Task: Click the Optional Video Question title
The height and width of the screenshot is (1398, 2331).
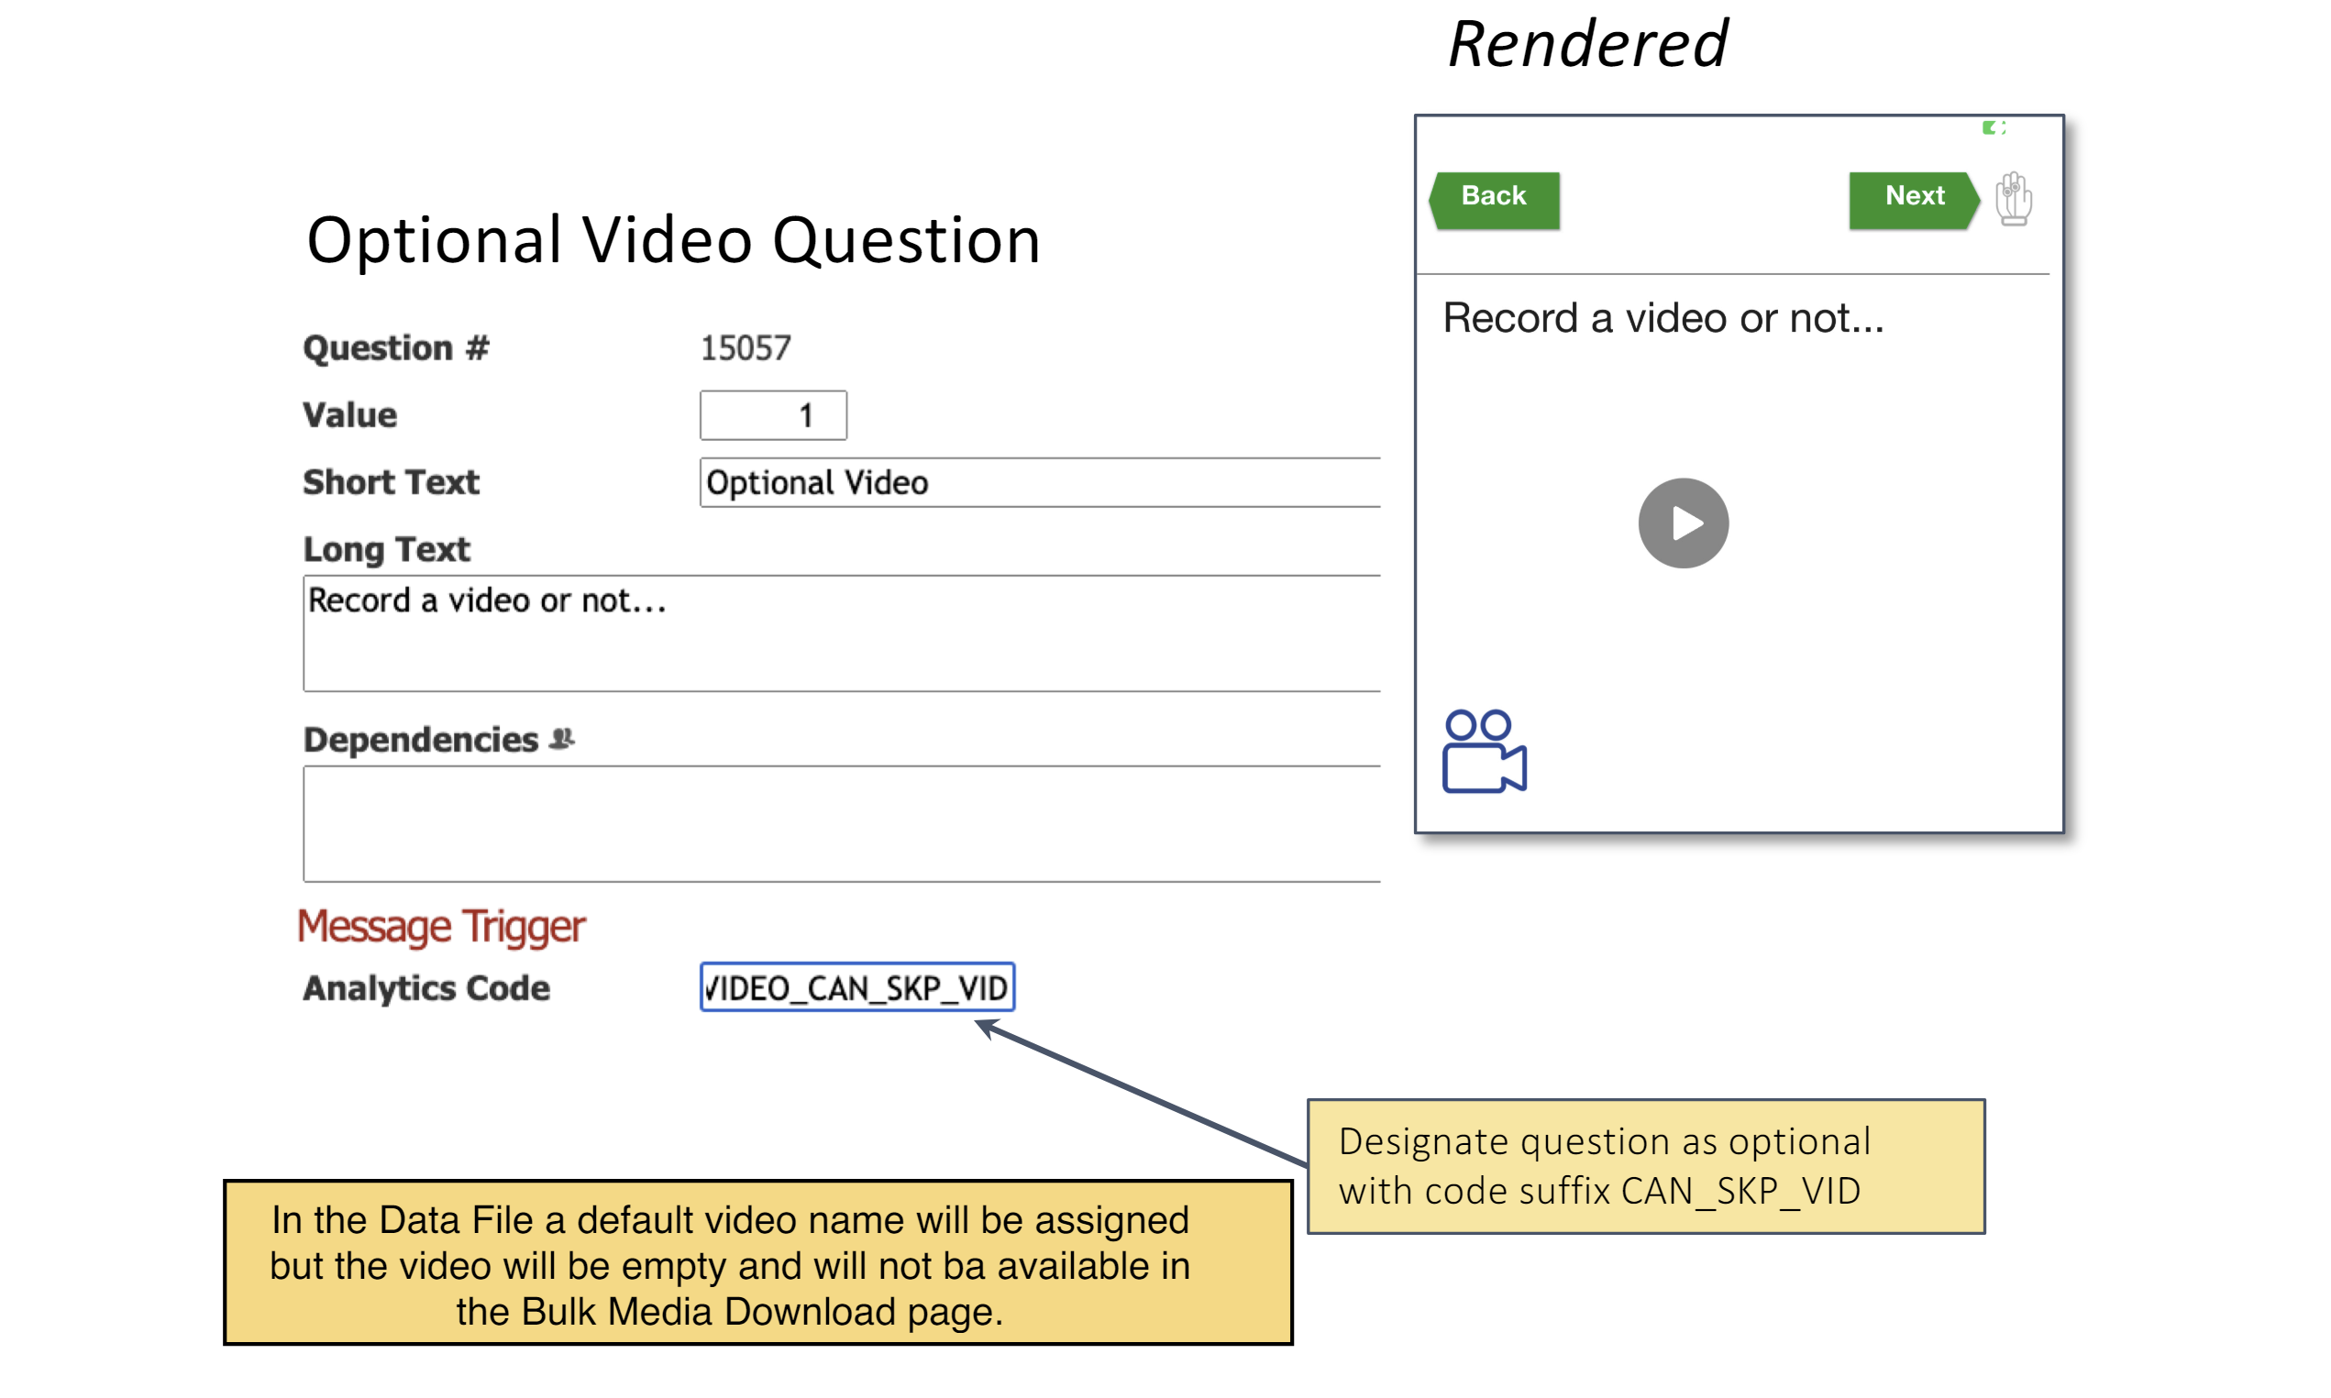Action: coord(673,240)
